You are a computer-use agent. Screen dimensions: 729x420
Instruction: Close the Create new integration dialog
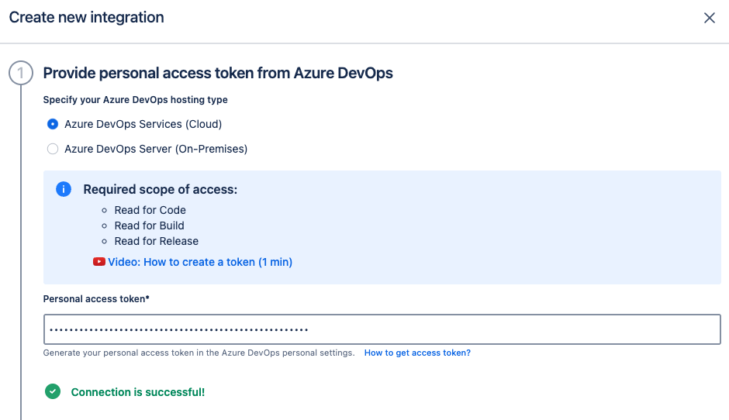click(709, 18)
